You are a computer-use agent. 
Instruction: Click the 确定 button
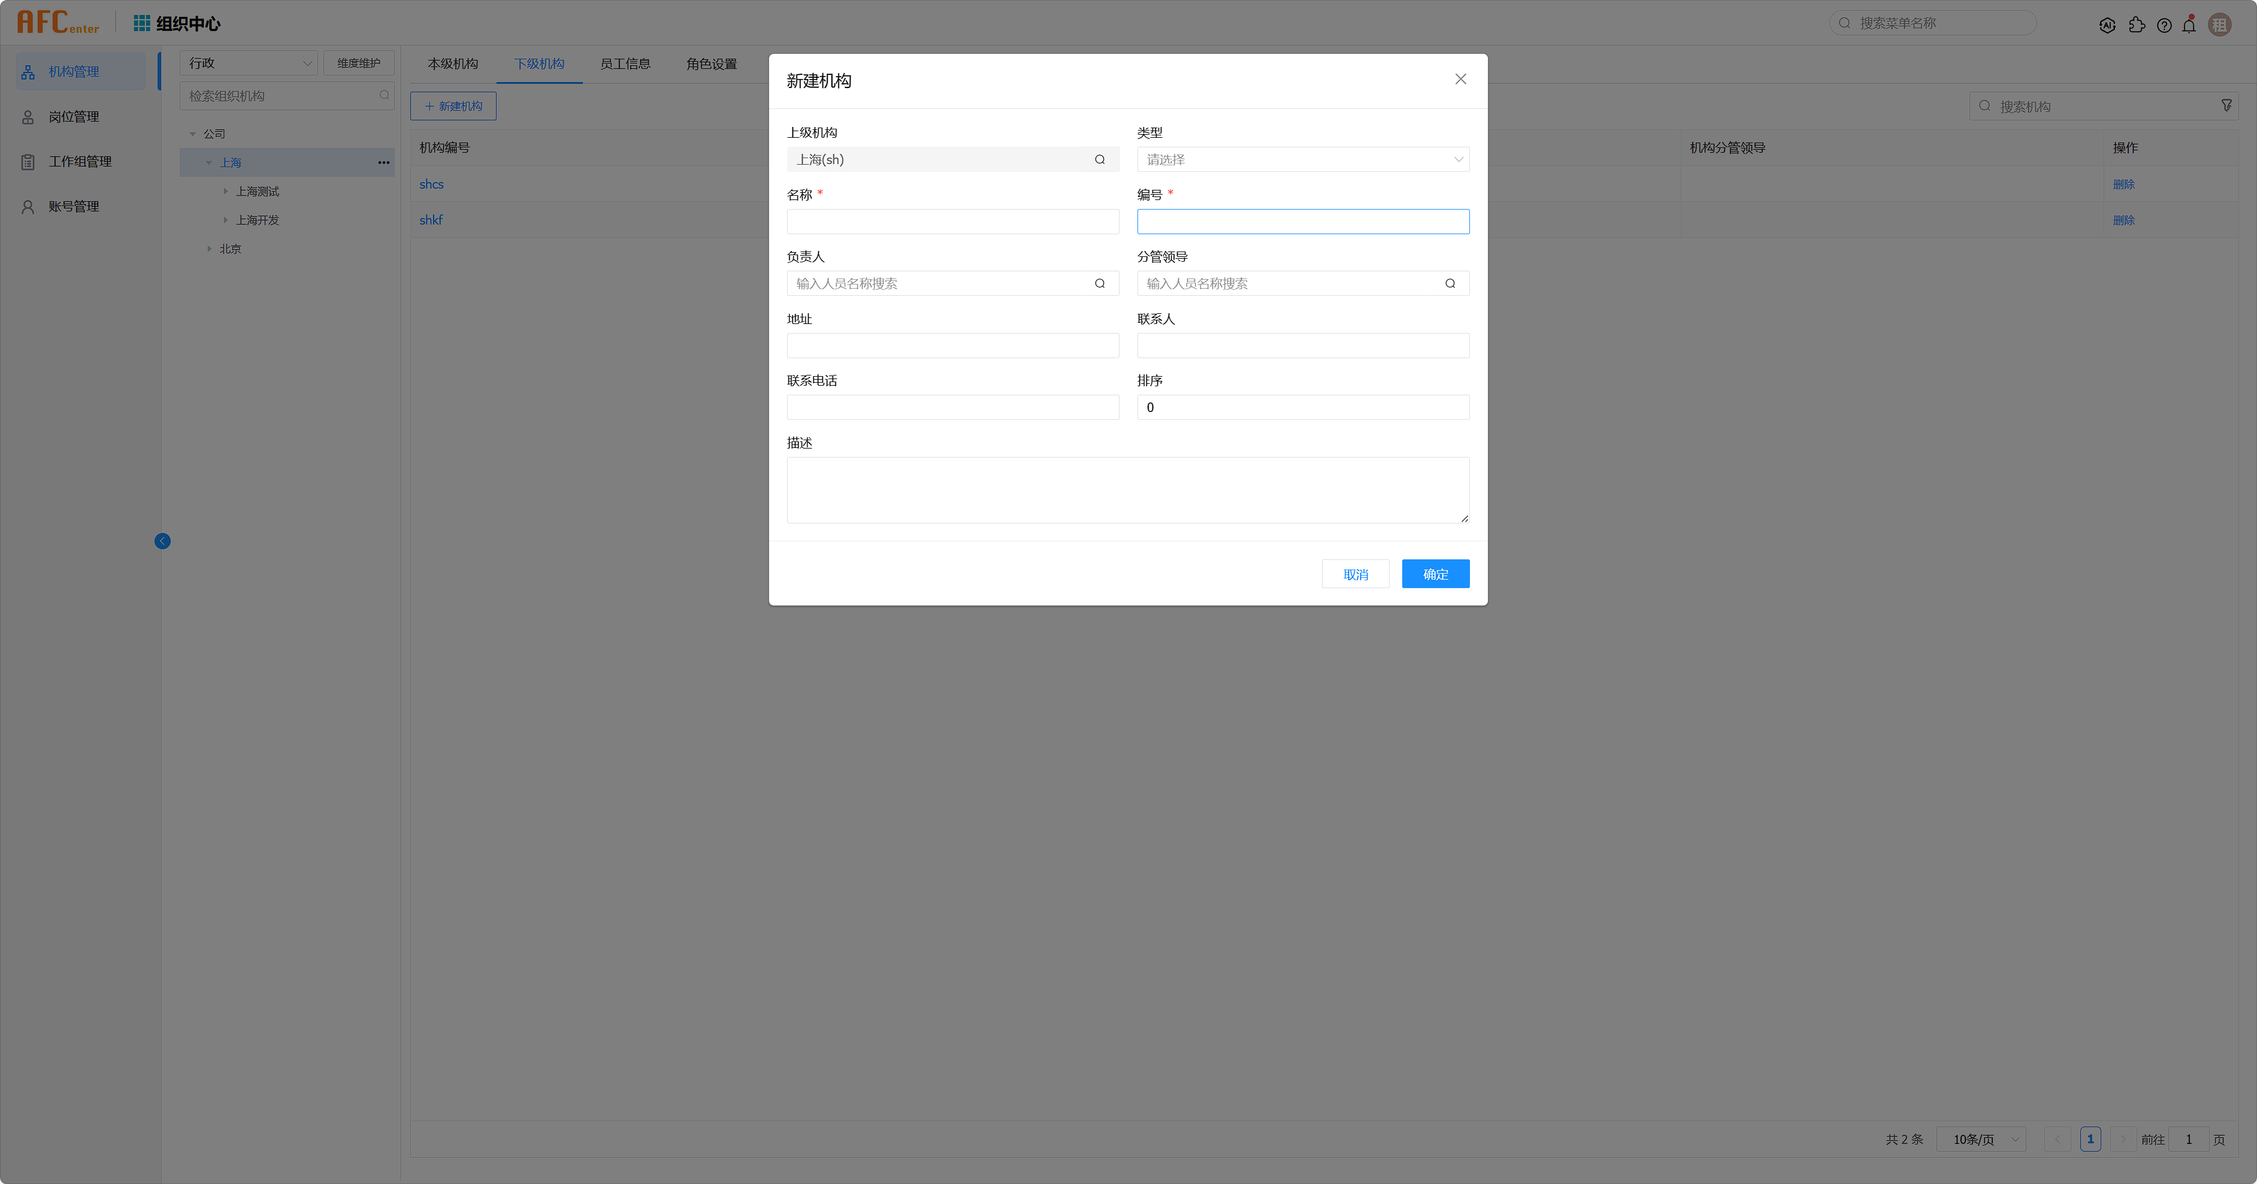click(x=1435, y=574)
